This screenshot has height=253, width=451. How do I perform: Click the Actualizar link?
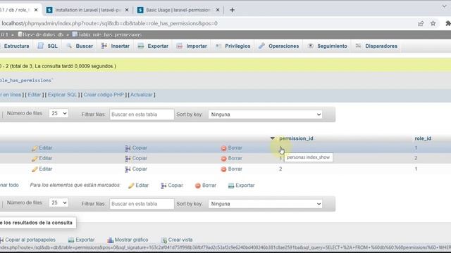[142, 95]
